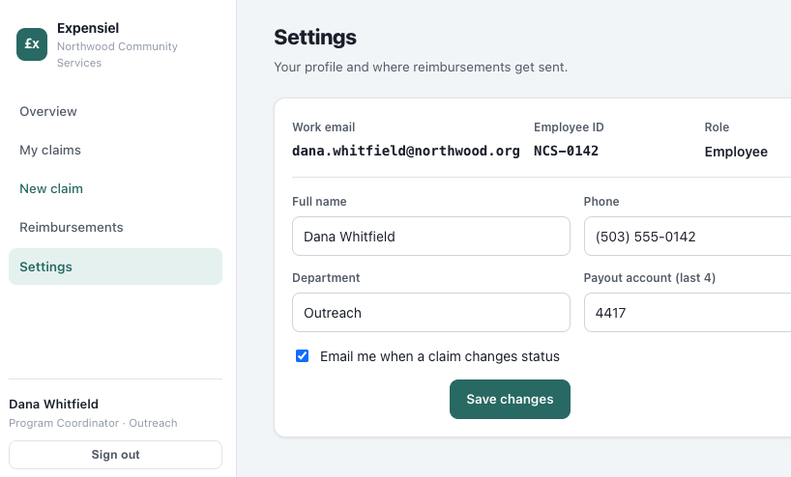Click the Payout account (last 4) label

(x=650, y=278)
